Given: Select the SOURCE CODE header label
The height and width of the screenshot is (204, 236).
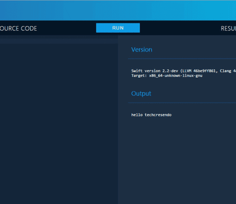Looking at the screenshot, I should coord(19,28).
